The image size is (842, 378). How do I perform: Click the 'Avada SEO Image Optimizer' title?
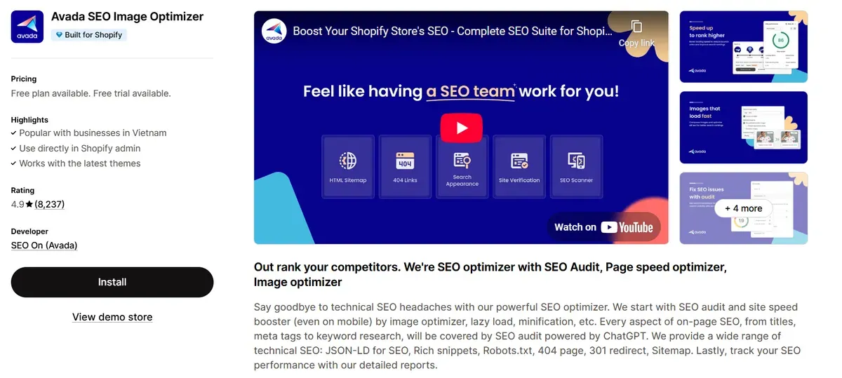click(x=128, y=16)
